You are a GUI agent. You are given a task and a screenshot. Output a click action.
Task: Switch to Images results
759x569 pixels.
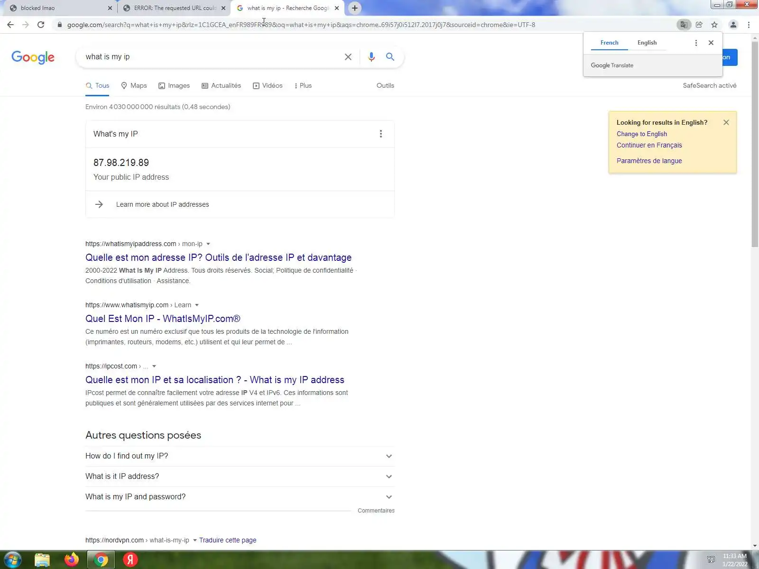(x=174, y=86)
